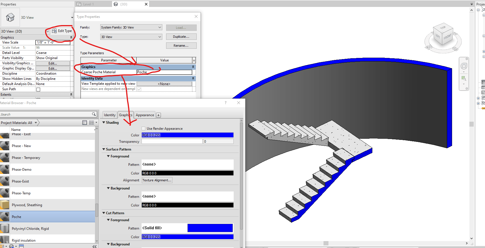Click the Plywood, Sheathing material thumbnail
This screenshot has height=248, width=485.
pyautogui.click(x=5, y=205)
